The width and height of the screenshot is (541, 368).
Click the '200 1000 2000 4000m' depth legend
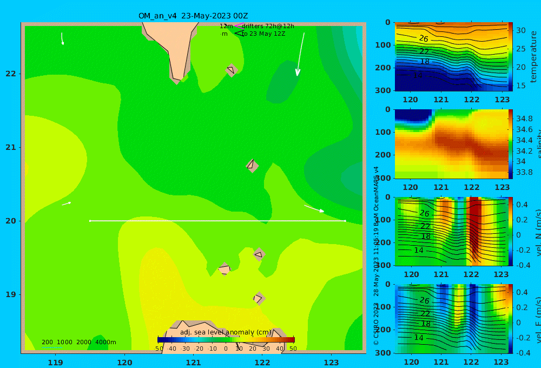(78, 342)
